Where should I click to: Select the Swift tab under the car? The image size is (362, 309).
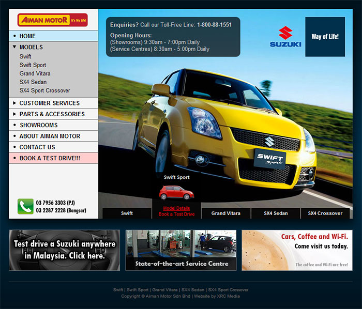tap(127, 213)
